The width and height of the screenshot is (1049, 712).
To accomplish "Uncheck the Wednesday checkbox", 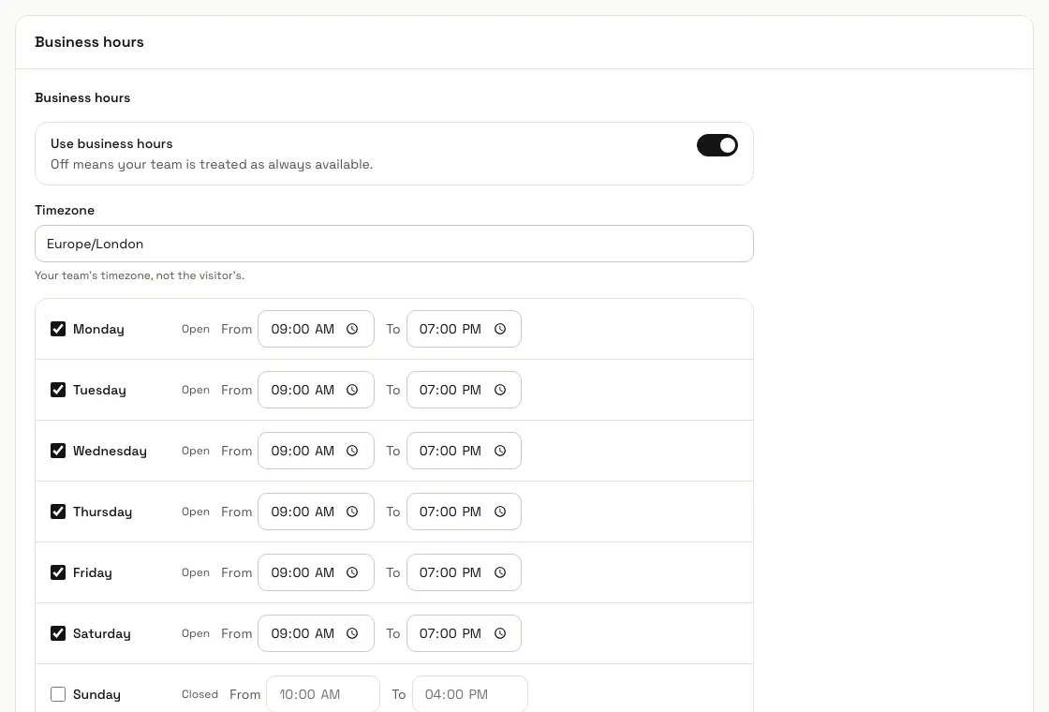I will click(x=58, y=451).
